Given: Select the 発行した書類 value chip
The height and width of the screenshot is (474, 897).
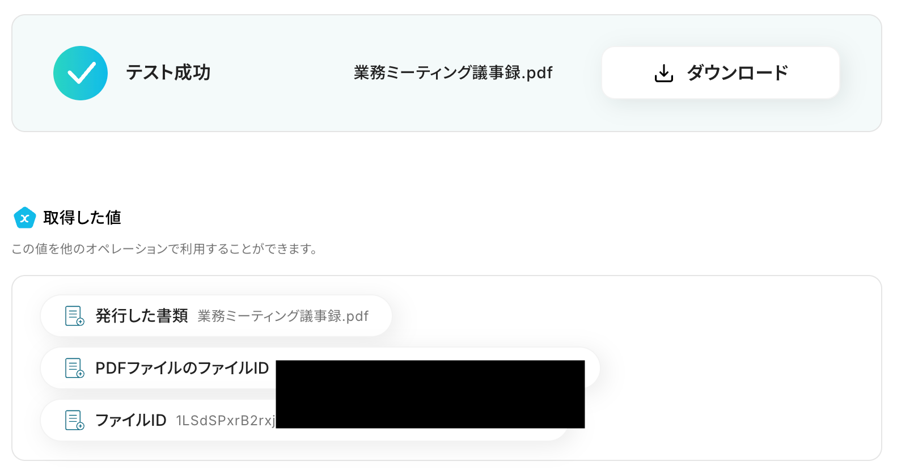Looking at the screenshot, I should (x=216, y=316).
